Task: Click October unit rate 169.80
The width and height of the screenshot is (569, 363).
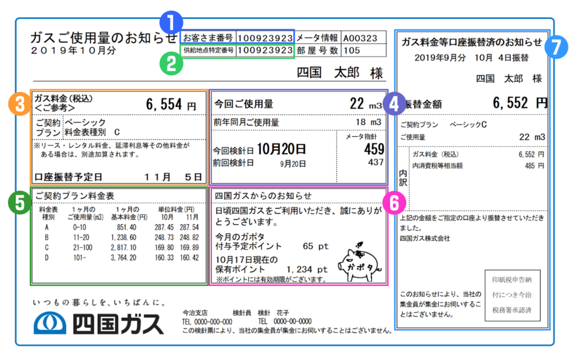Action: [x=164, y=248]
